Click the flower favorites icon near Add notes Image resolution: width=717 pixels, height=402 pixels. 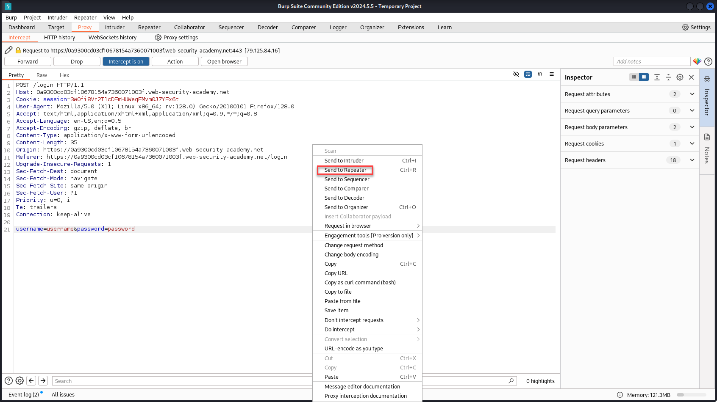(697, 61)
